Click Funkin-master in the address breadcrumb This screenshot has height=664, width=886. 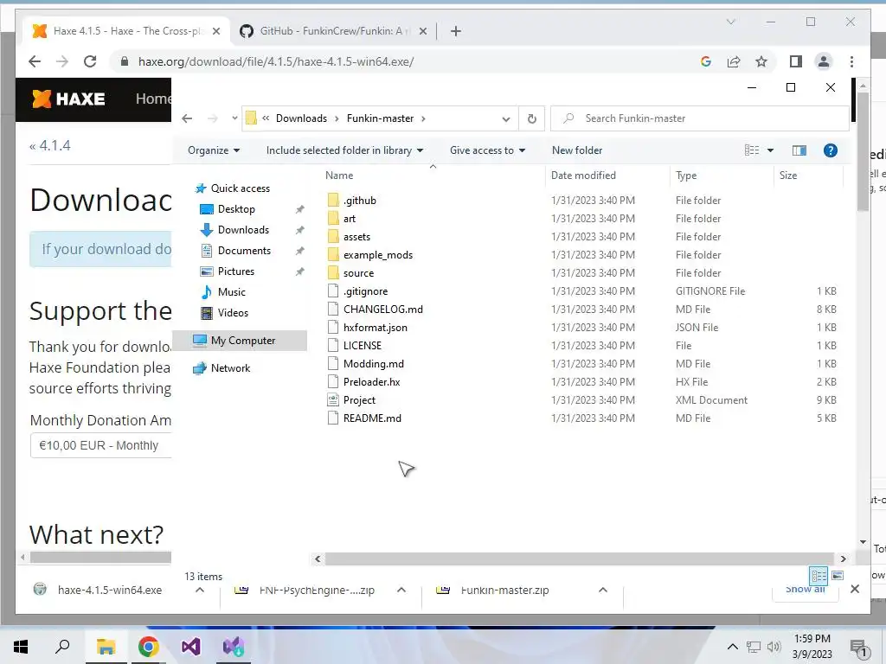pos(380,118)
